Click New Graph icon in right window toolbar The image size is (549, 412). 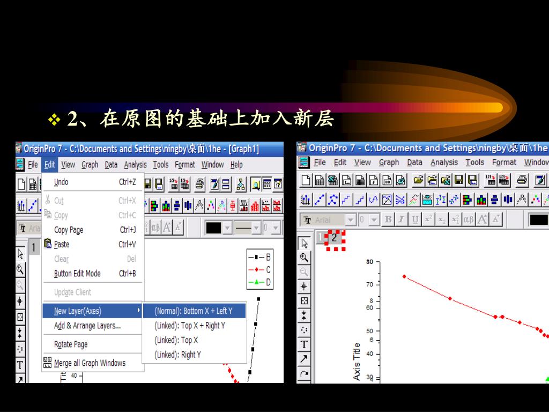(346, 180)
